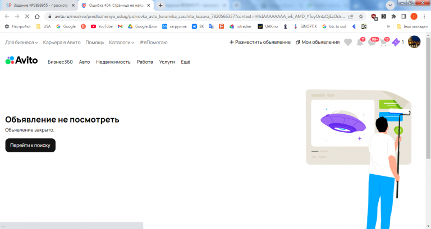Stop page loading with the X button
This screenshot has height=229, width=431.
[x=27, y=16]
